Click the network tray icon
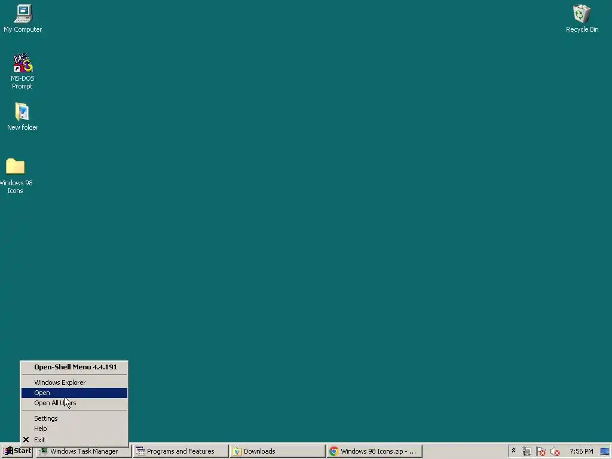 (526, 452)
